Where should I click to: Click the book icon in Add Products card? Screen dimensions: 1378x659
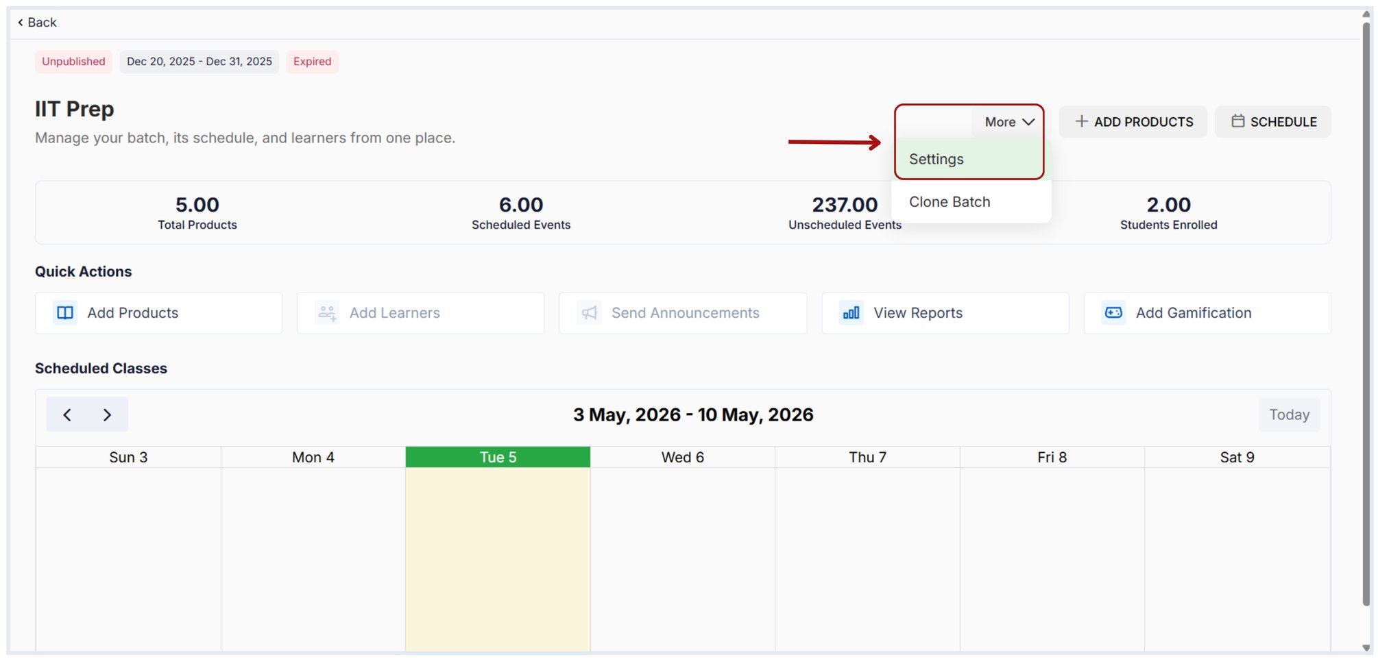(65, 313)
